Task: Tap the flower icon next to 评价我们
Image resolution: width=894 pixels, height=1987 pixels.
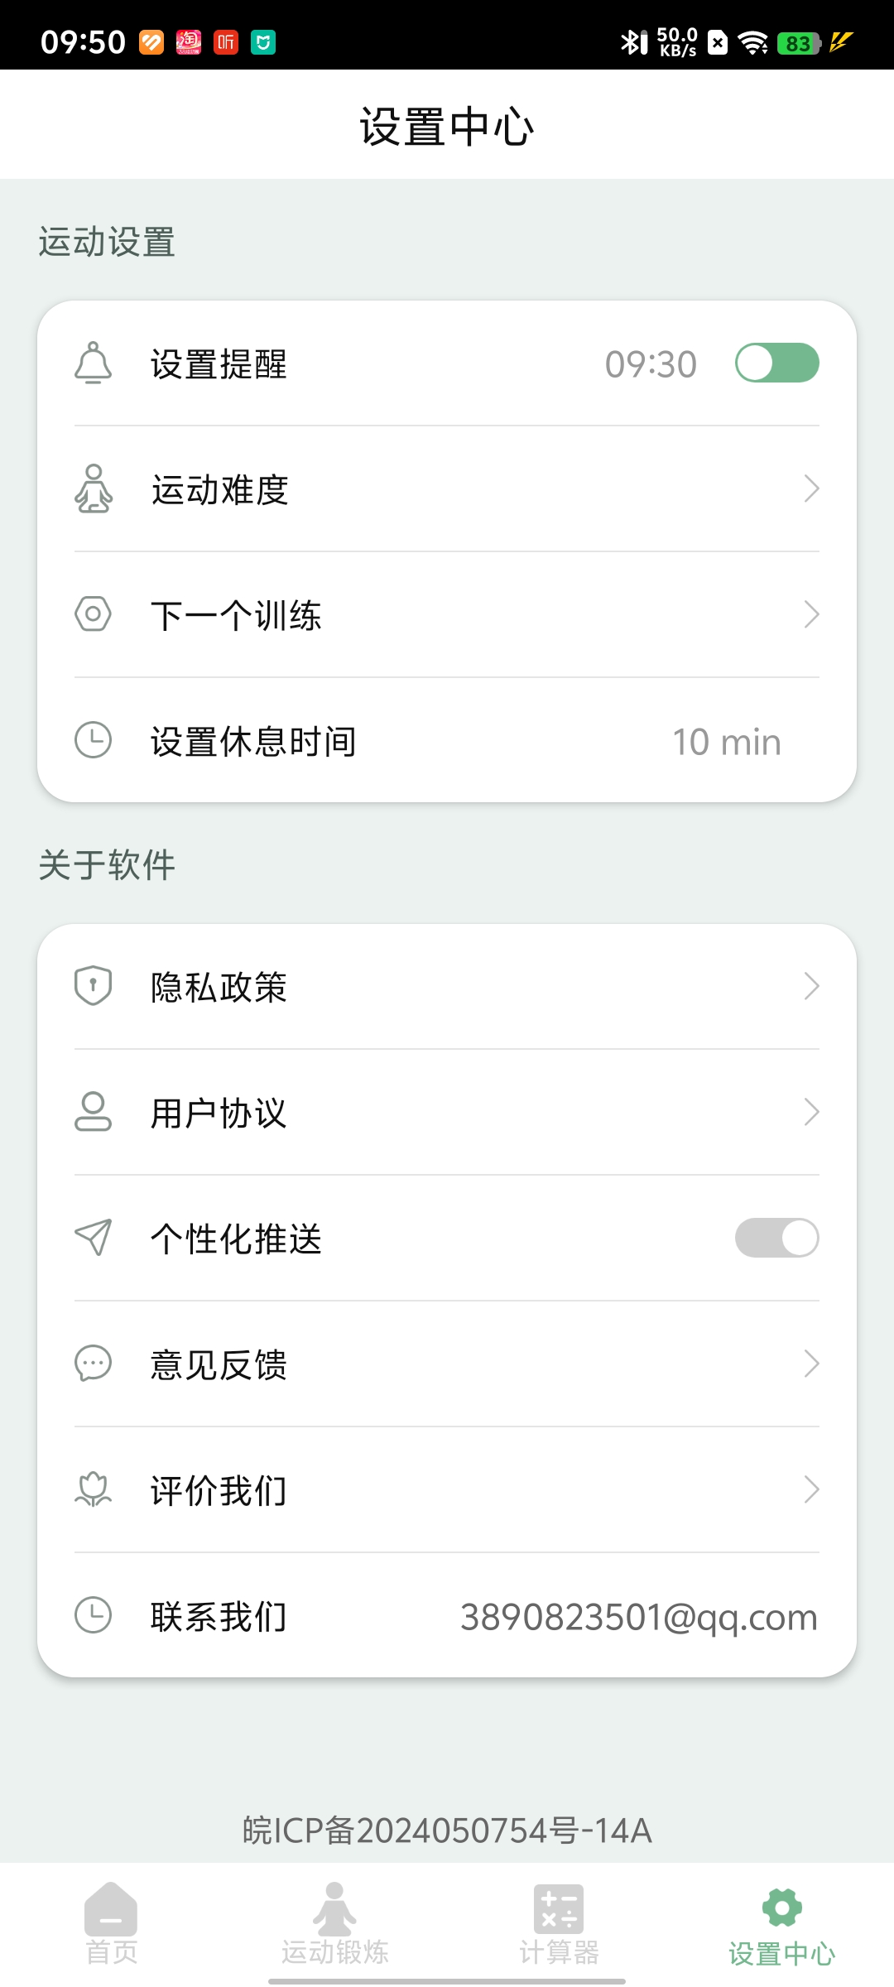Action: (93, 1489)
